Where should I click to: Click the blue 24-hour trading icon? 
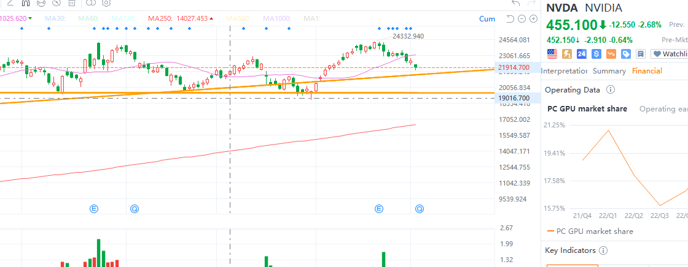[582, 54]
